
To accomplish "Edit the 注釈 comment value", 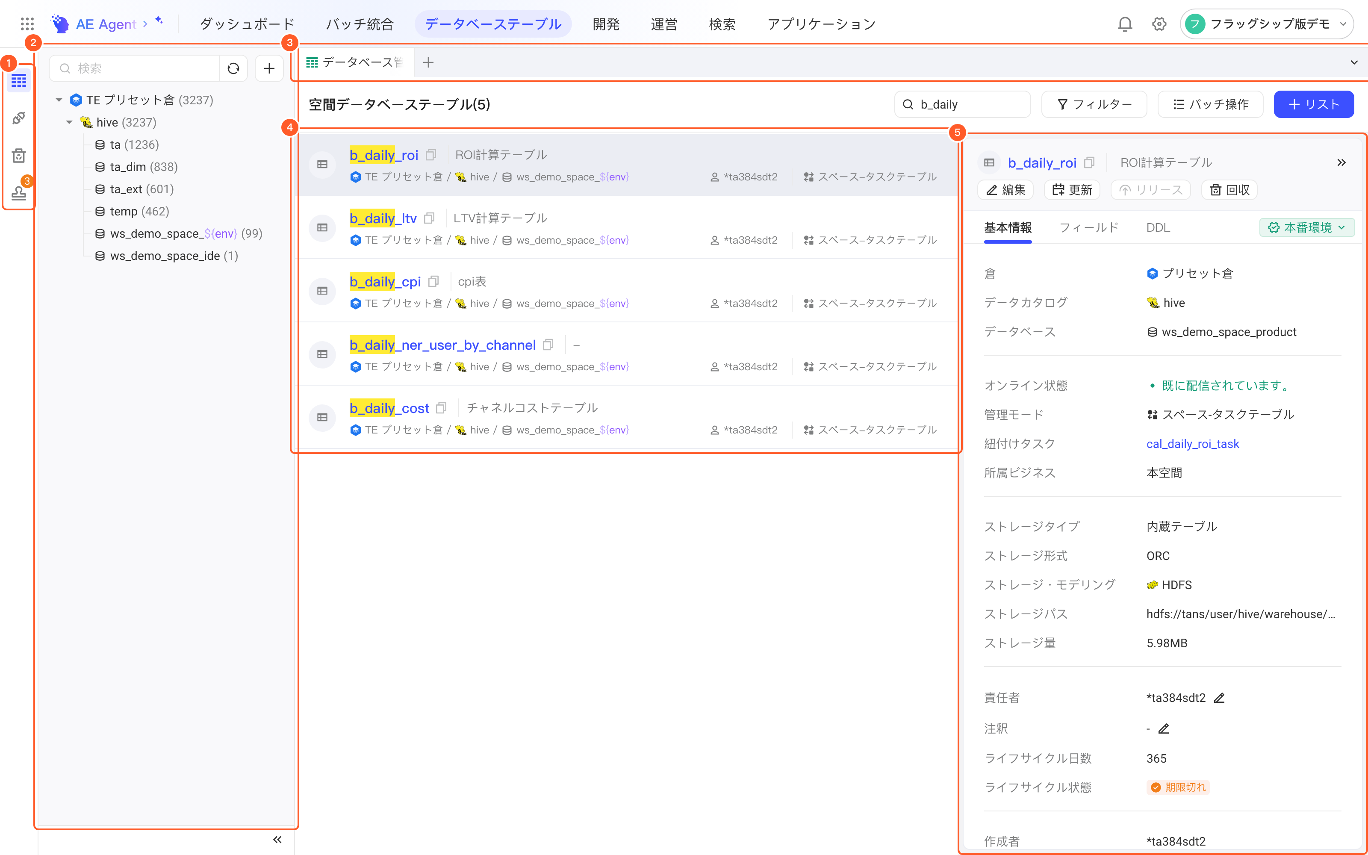I will [x=1163, y=729].
